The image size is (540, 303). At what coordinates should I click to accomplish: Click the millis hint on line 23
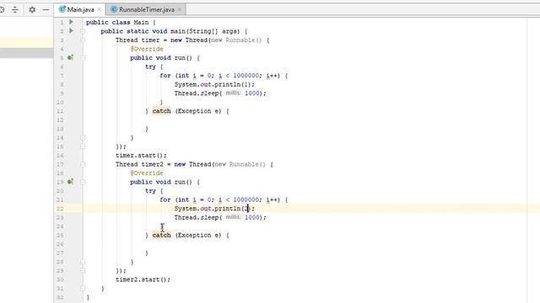[233, 217]
